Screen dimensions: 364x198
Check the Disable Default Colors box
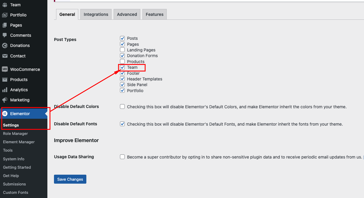coord(122,107)
